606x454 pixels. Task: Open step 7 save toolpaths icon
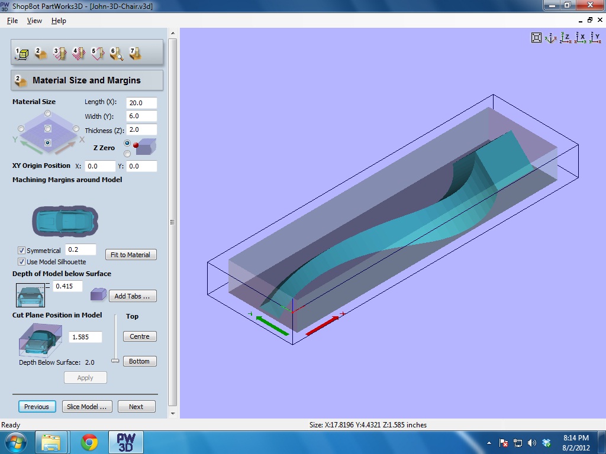pos(136,54)
